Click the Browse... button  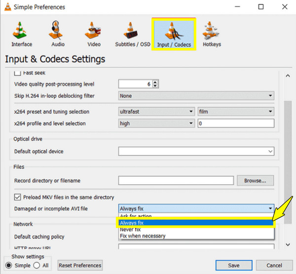[255, 181]
